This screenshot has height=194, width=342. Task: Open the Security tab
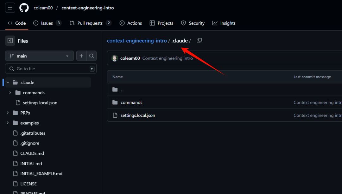(x=193, y=23)
